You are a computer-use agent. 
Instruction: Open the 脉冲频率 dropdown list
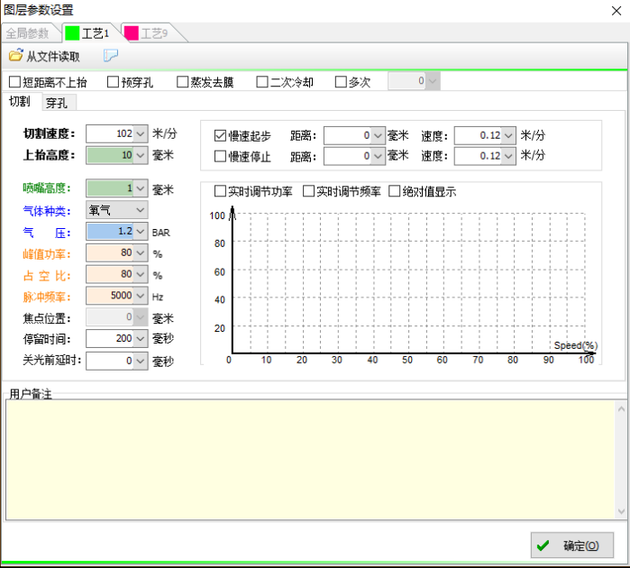(x=140, y=296)
